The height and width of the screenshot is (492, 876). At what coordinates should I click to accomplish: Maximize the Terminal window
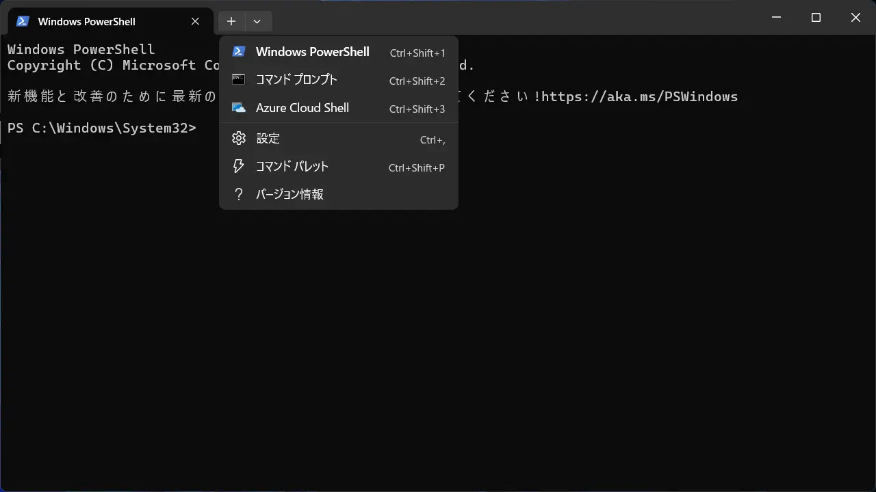816,18
